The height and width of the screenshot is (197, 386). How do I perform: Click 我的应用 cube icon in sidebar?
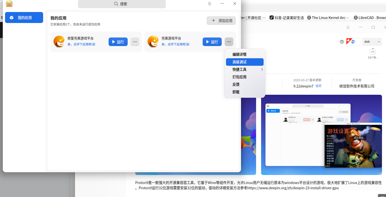12,17
